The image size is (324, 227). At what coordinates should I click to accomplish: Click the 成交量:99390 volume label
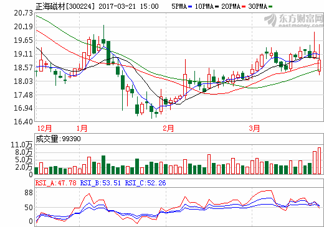coord(58,139)
